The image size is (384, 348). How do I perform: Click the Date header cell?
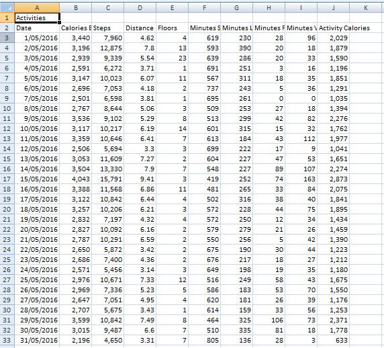37,28
